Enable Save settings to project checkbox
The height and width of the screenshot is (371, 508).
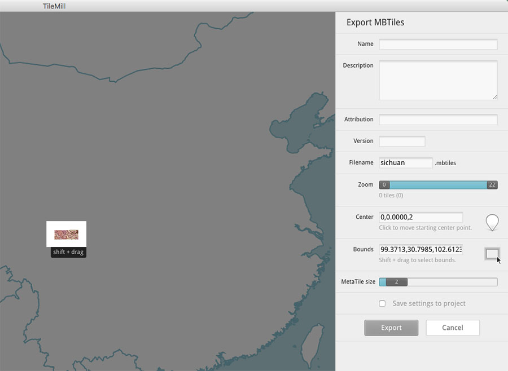[x=382, y=303]
